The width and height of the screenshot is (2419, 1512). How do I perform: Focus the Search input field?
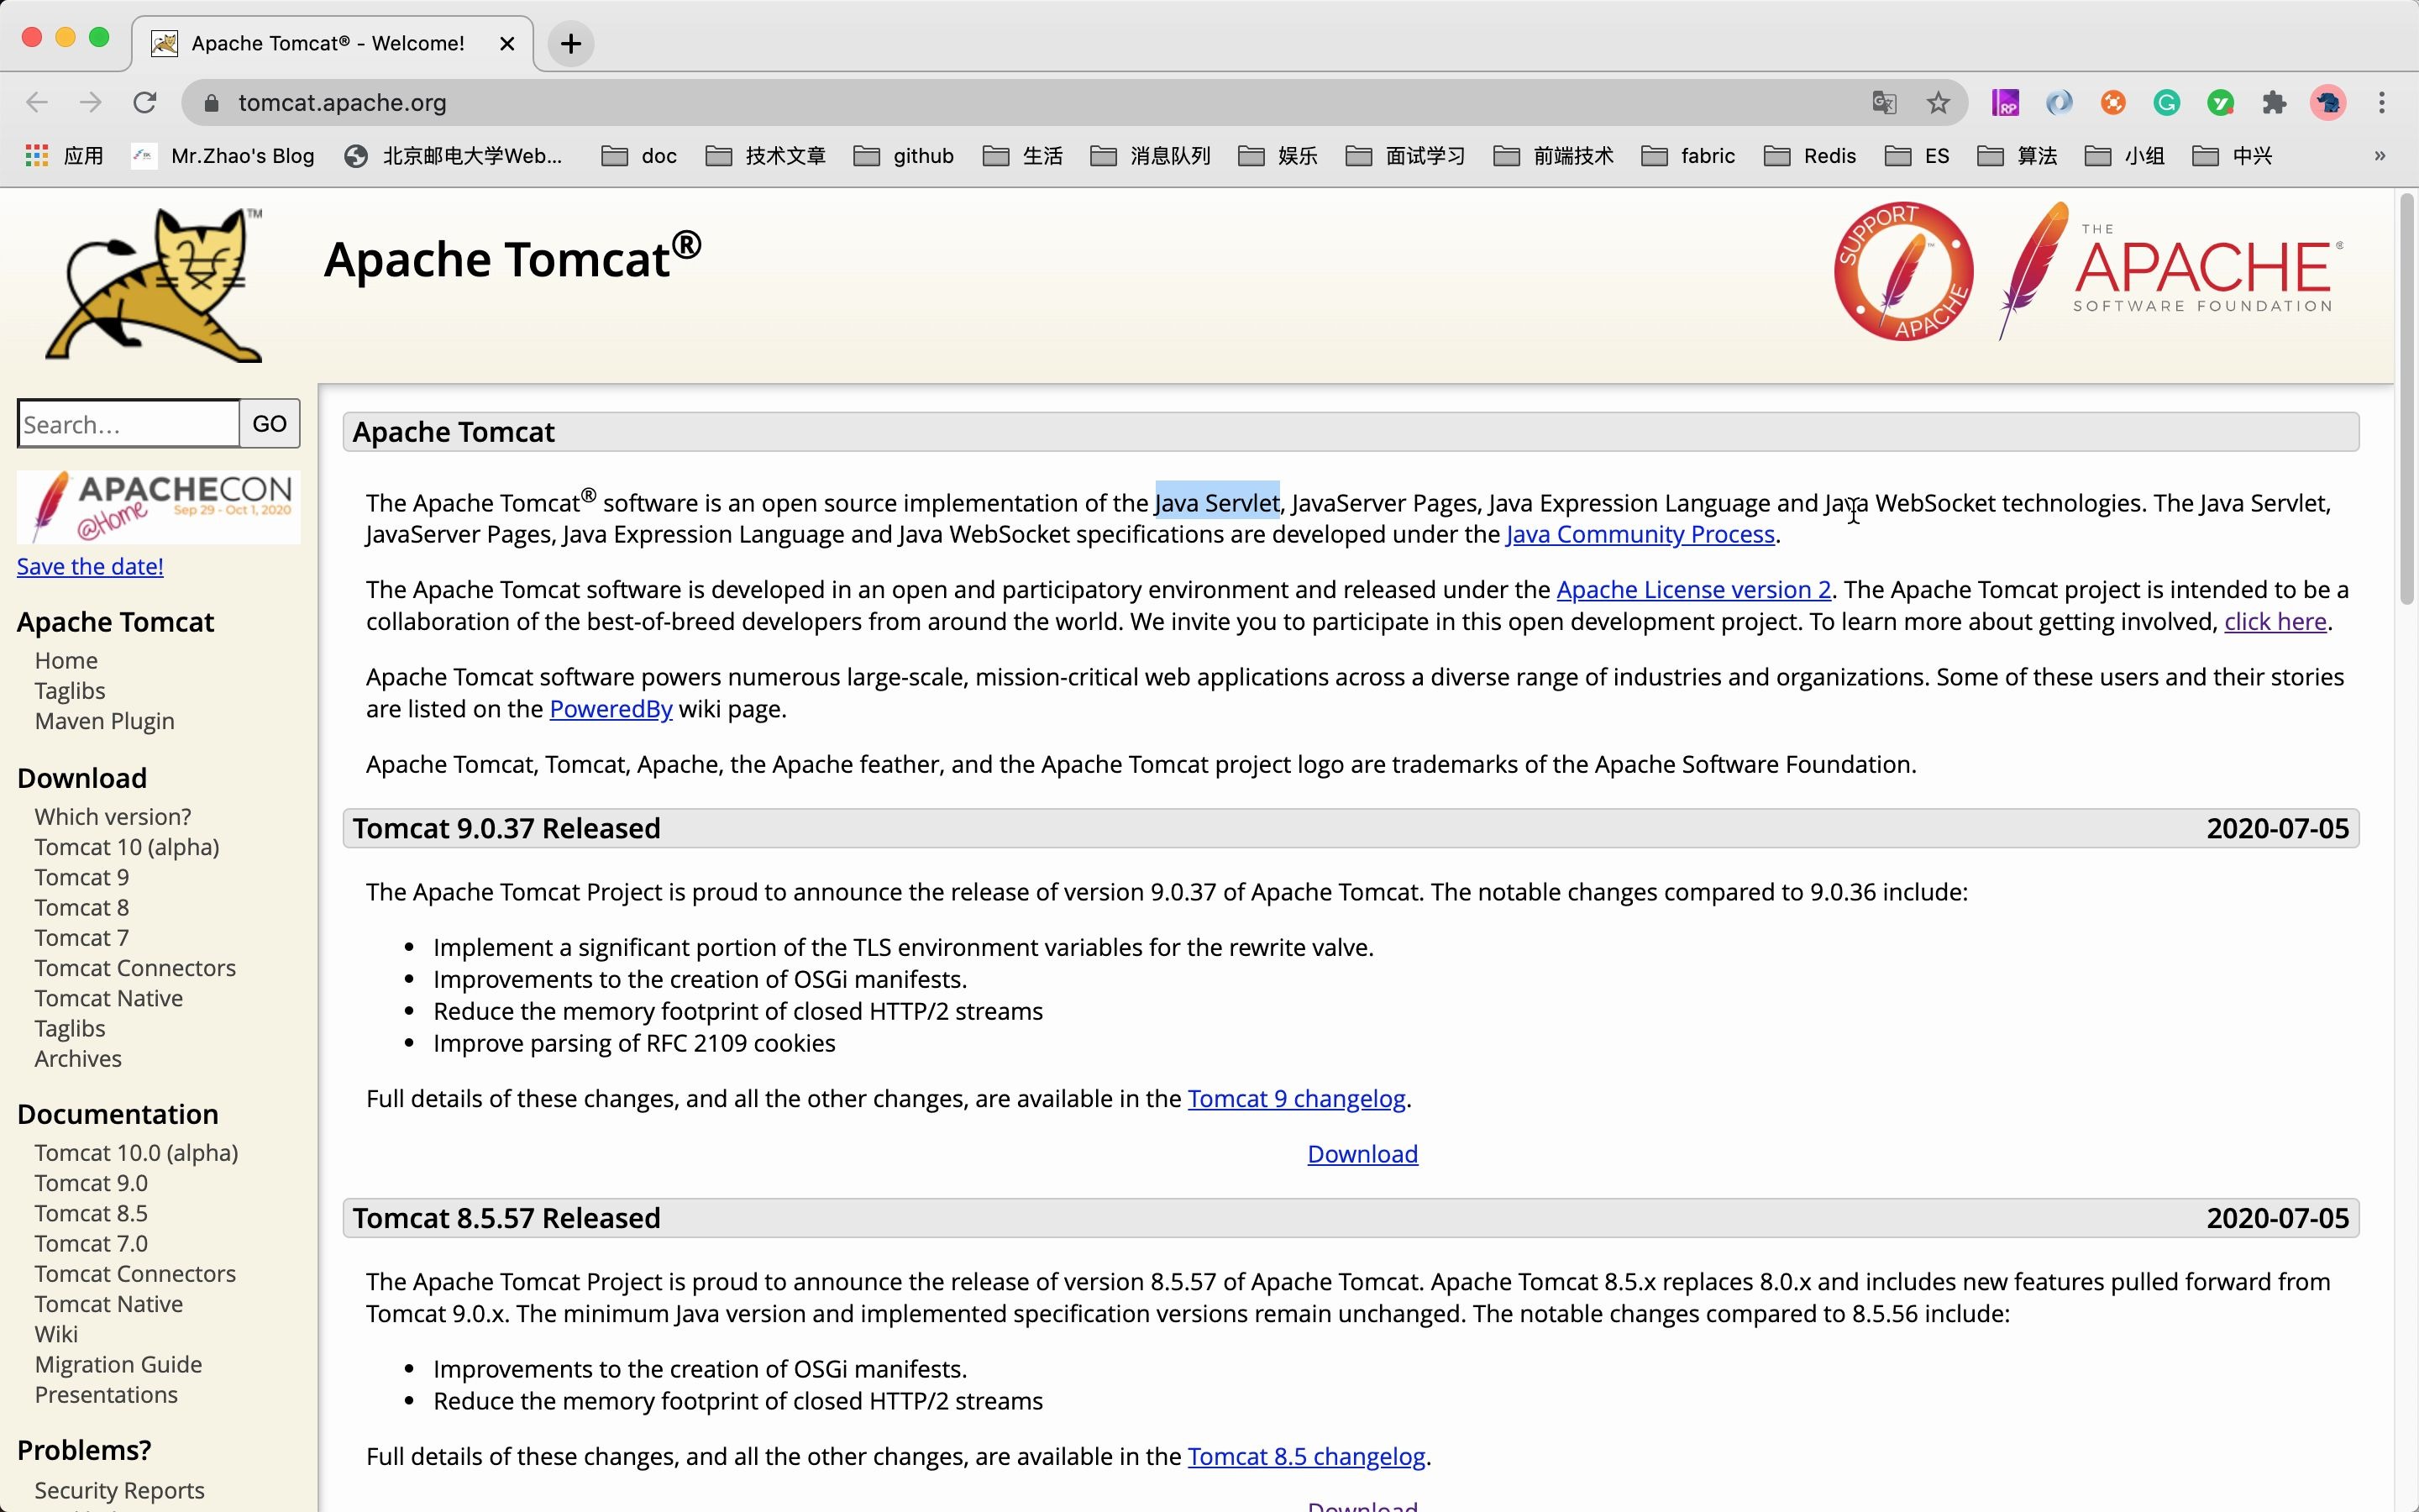[x=128, y=423]
